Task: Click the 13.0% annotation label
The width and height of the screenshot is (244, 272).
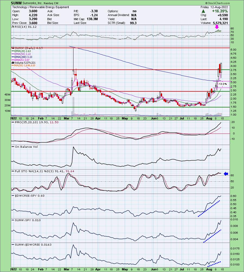Action: [223, 84]
